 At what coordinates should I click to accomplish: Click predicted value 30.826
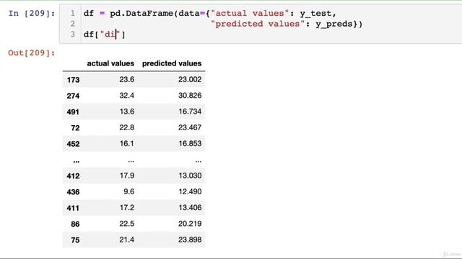[x=190, y=96]
